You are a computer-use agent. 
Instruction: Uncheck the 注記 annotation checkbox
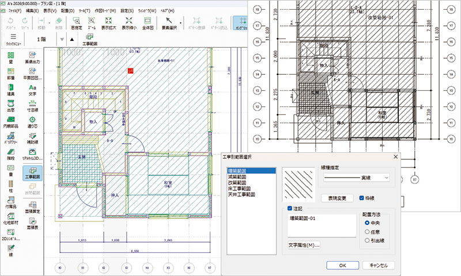click(290, 208)
